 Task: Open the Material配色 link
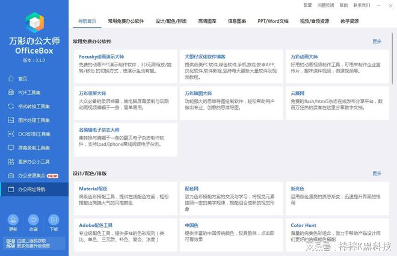(x=93, y=189)
